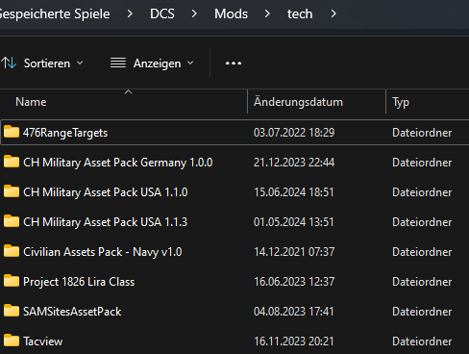
Task: Expand chevron after Mods breadcrumb
Action: (267, 13)
